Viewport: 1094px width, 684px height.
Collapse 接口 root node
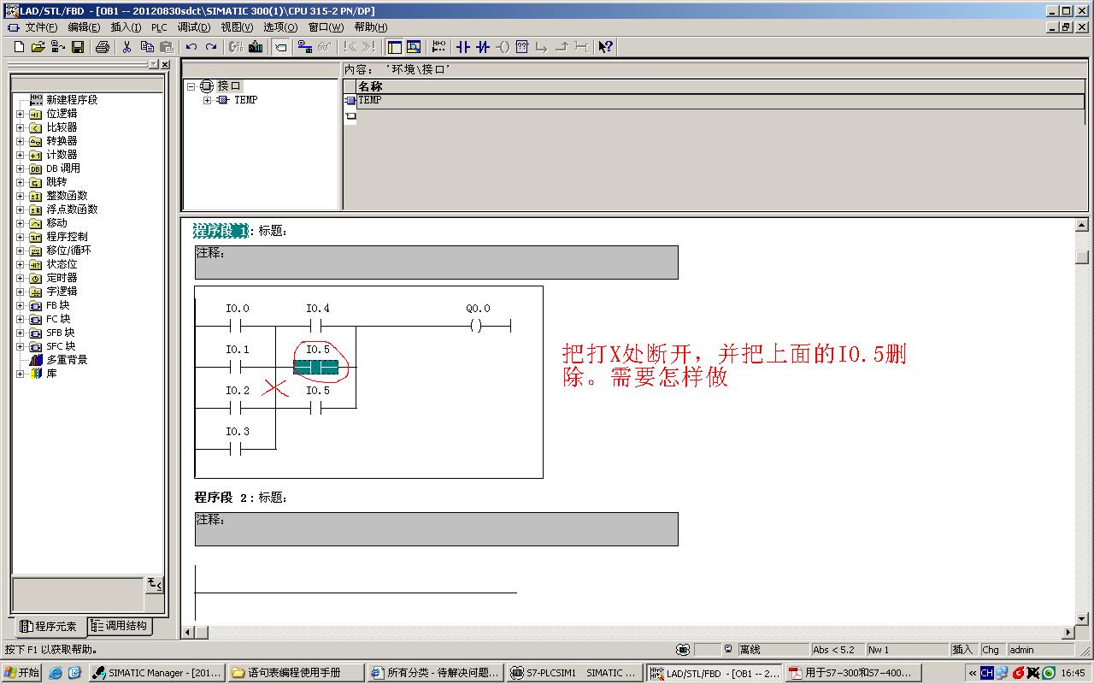(191, 86)
